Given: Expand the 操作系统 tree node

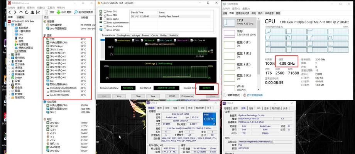Looking at the screenshot, I should (9, 58).
